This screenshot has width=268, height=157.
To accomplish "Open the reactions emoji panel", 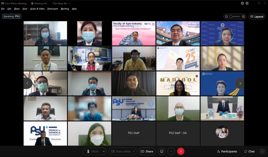I will [162, 151].
